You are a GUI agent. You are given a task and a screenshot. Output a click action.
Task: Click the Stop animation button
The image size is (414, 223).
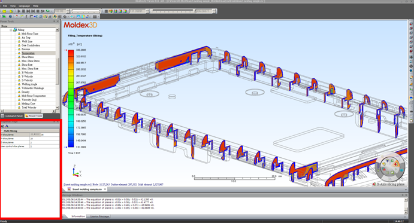tap(24, 11)
